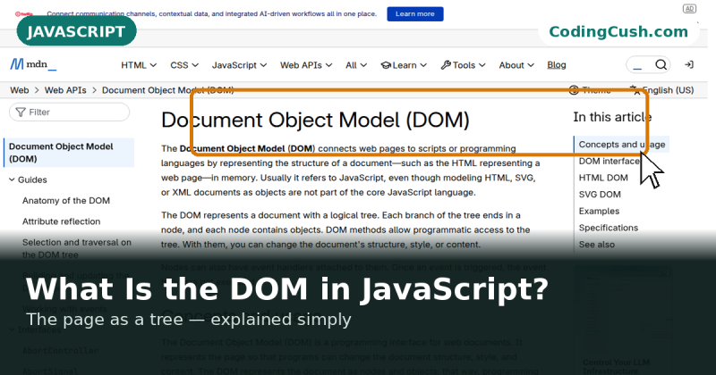
Task: Open Anatomy of the DOM guide
Action: (x=66, y=201)
